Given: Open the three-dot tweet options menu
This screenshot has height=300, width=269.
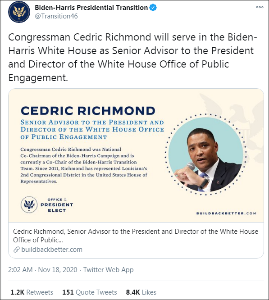Looking at the screenshot, I should [260, 7].
